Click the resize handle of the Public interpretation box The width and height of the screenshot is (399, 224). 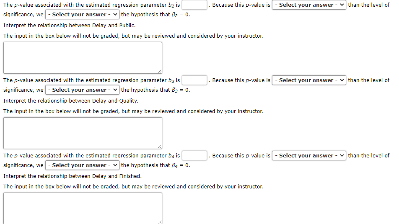point(160,71)
